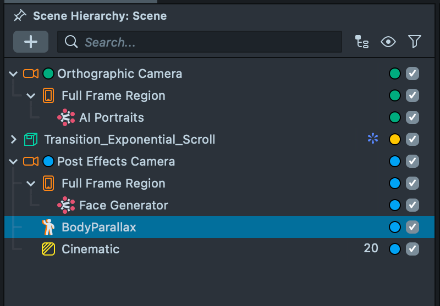The image size is (440, 306).
Task: Expand the Transition_Exponential_Scroll object
Action: 14,139
